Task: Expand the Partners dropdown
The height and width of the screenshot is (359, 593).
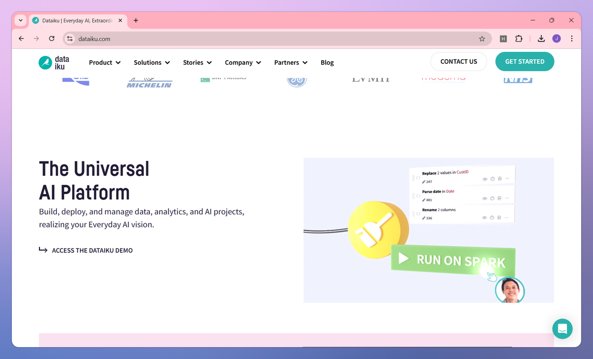Action: (291, 62)
